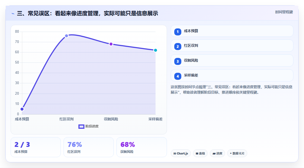Viewport: 304px width, 168px height.
Task: Select the 采样偏差 milestone list row
Action: 232,75
